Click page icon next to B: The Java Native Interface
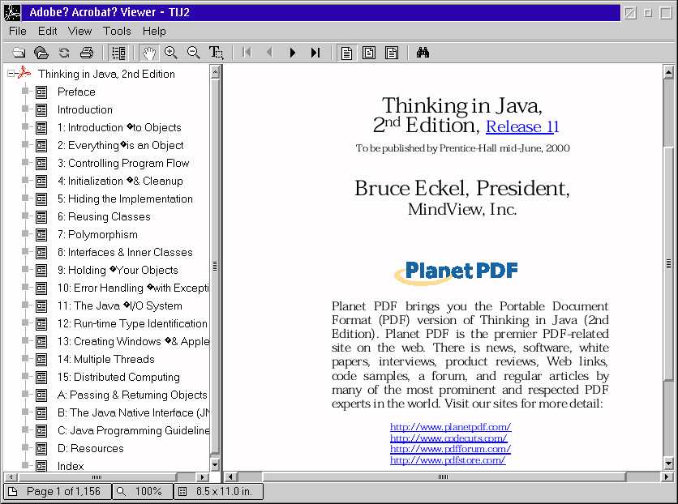This screenshot has width=678, height=504. (x=41, y=413)
